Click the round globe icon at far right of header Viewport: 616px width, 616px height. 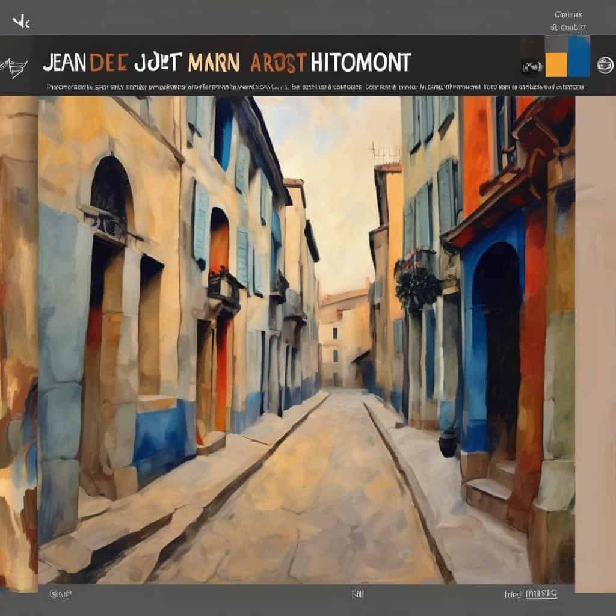[x=604, y=65]
